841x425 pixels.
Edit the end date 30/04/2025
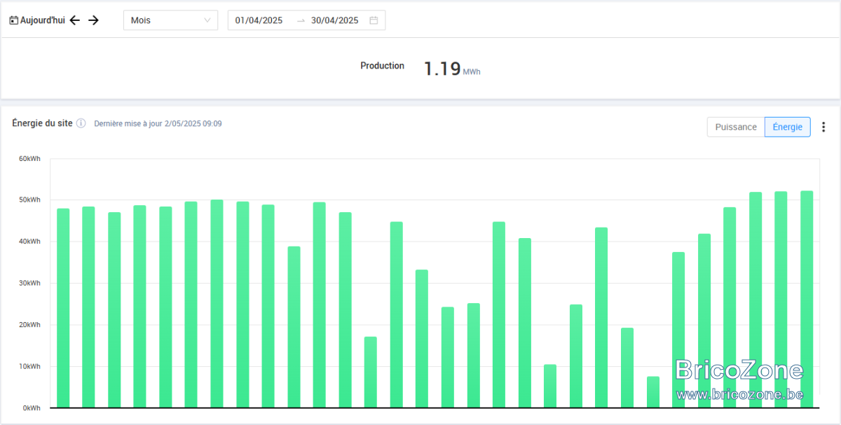tap(335, 20)
